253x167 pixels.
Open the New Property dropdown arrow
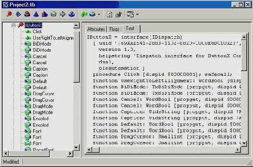(99, 14)
